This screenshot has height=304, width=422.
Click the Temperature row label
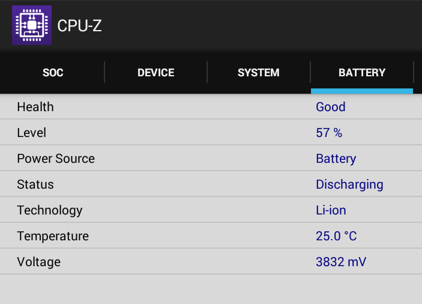coord(53,237)
